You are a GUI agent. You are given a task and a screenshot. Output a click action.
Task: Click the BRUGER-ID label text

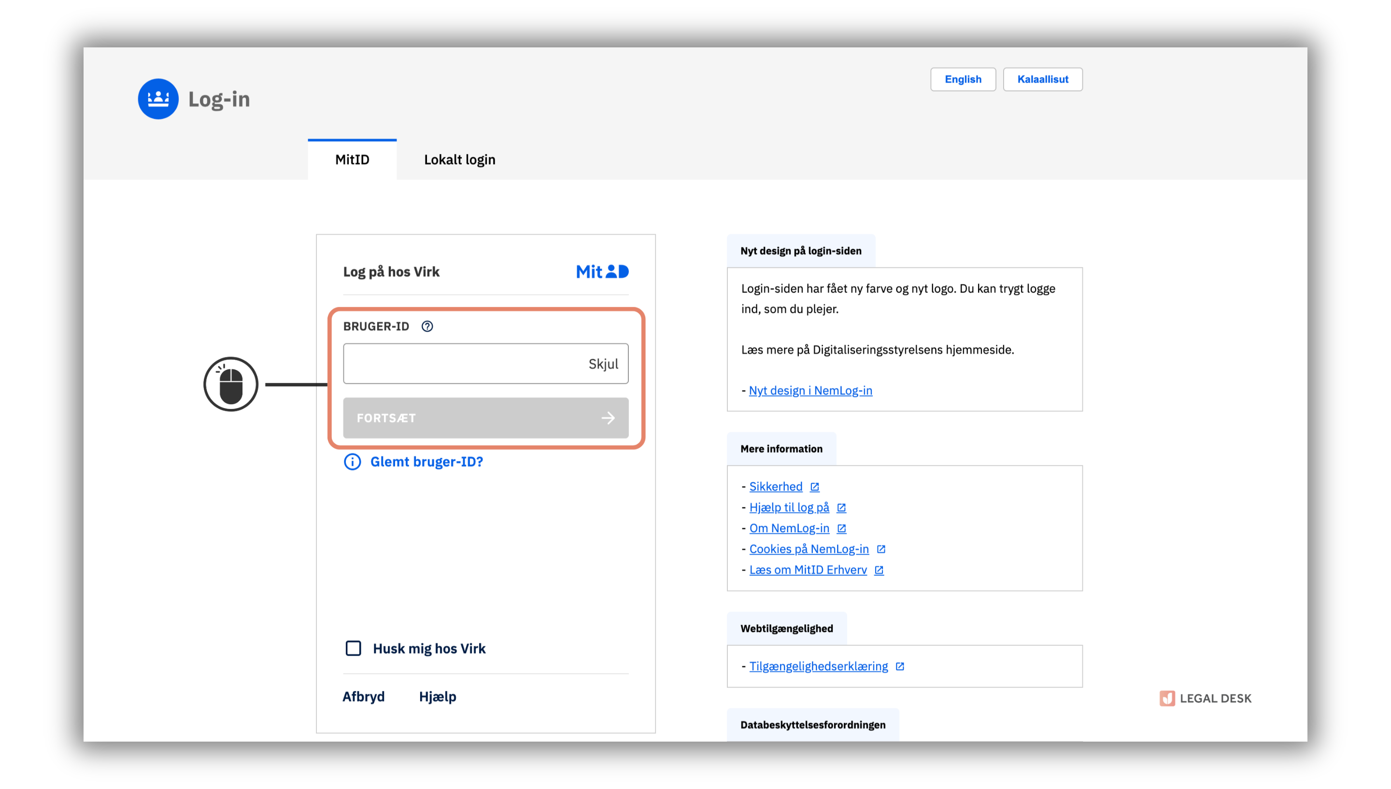coord(375,326)
